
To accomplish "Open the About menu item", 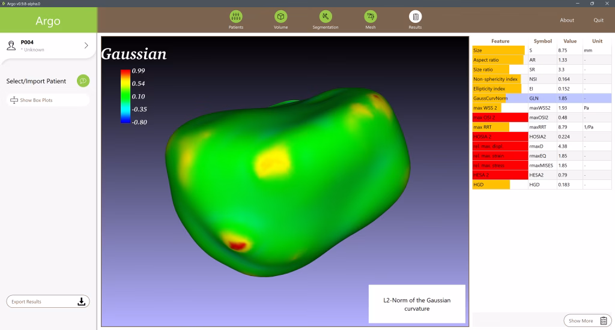I will (x=567, y=20).
